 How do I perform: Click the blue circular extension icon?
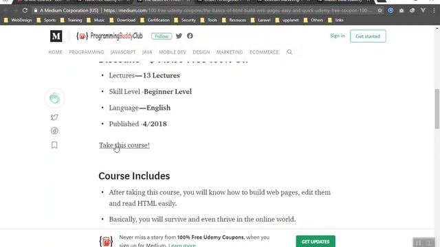tap(390, 11)
